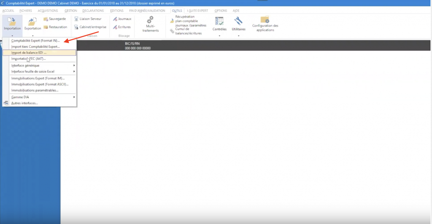Expand the Utilitaires dropdown arrow

[x=239, y=36]
